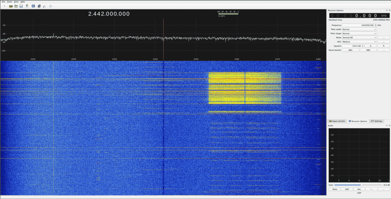This screenshot has height=199, width=391.
Task: Click the audio Gain slider handle
Action: (361, 185)
